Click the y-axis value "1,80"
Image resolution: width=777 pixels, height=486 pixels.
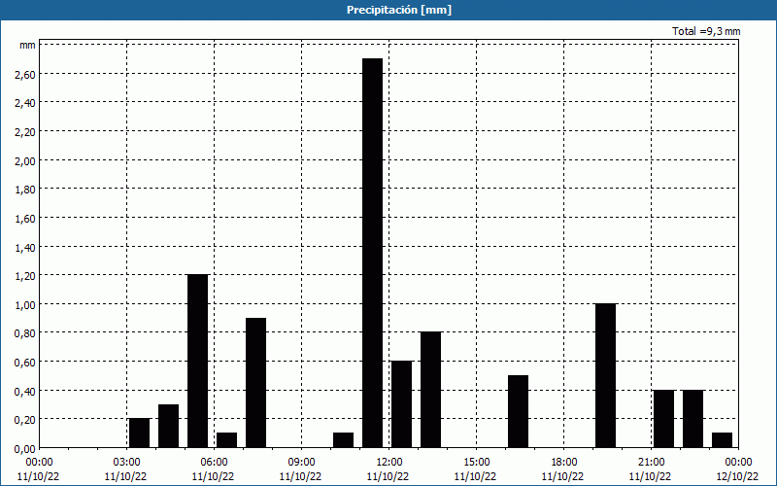pos(25,190)
